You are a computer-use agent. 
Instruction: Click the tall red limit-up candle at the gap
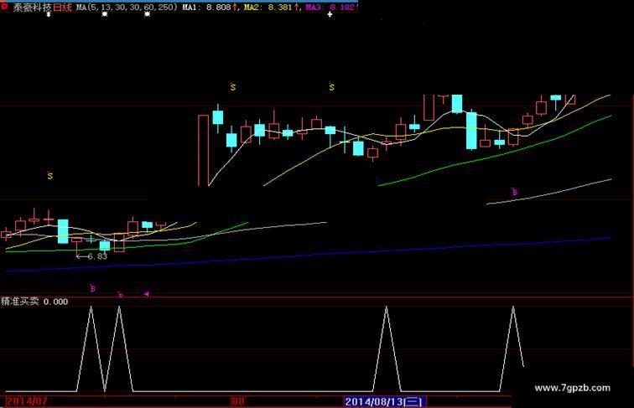click(x=204, y=150)
